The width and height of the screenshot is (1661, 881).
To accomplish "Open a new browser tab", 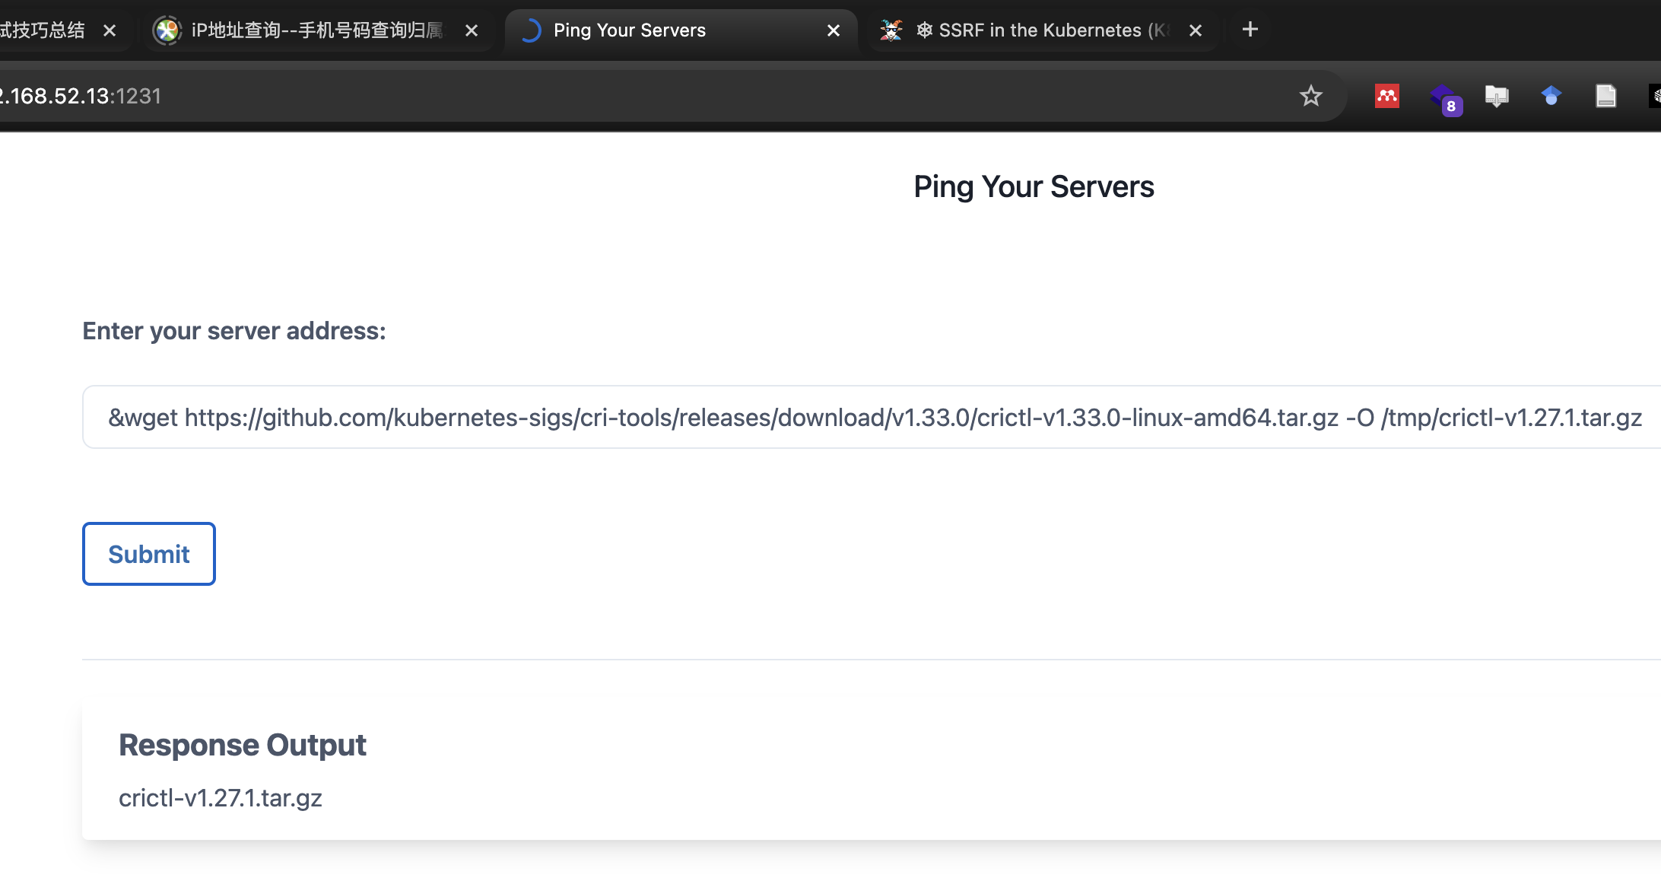I will click(1250, 30).
